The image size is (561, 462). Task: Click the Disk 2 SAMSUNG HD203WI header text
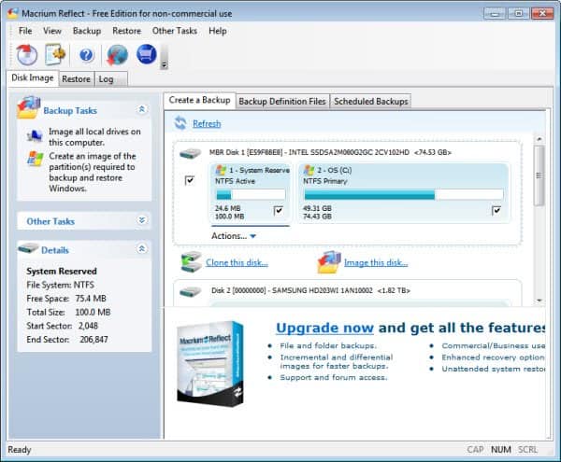310,290
